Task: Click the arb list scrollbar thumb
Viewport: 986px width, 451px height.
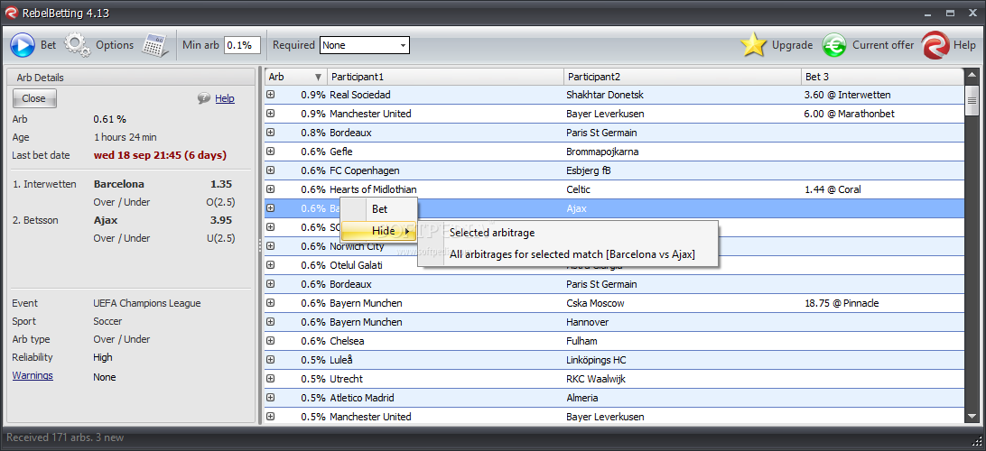Action: click(972, 101)
